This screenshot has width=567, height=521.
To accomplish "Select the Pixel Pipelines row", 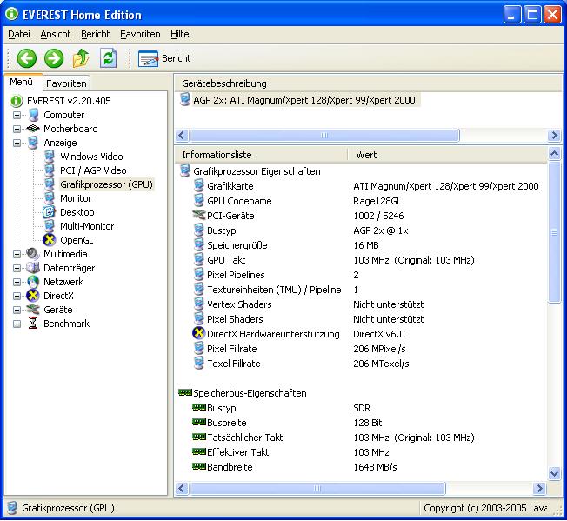I will [276, 275].
